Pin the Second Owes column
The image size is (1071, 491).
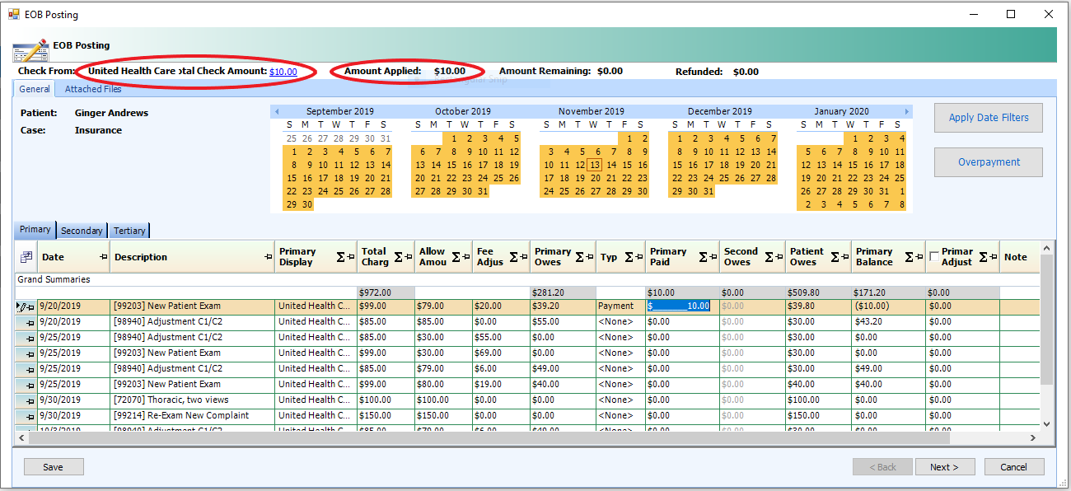pos(779,257)
